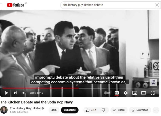Open the hamburger guide menu
This screenshot has height=116, width=161.
(x=1, y=5)
